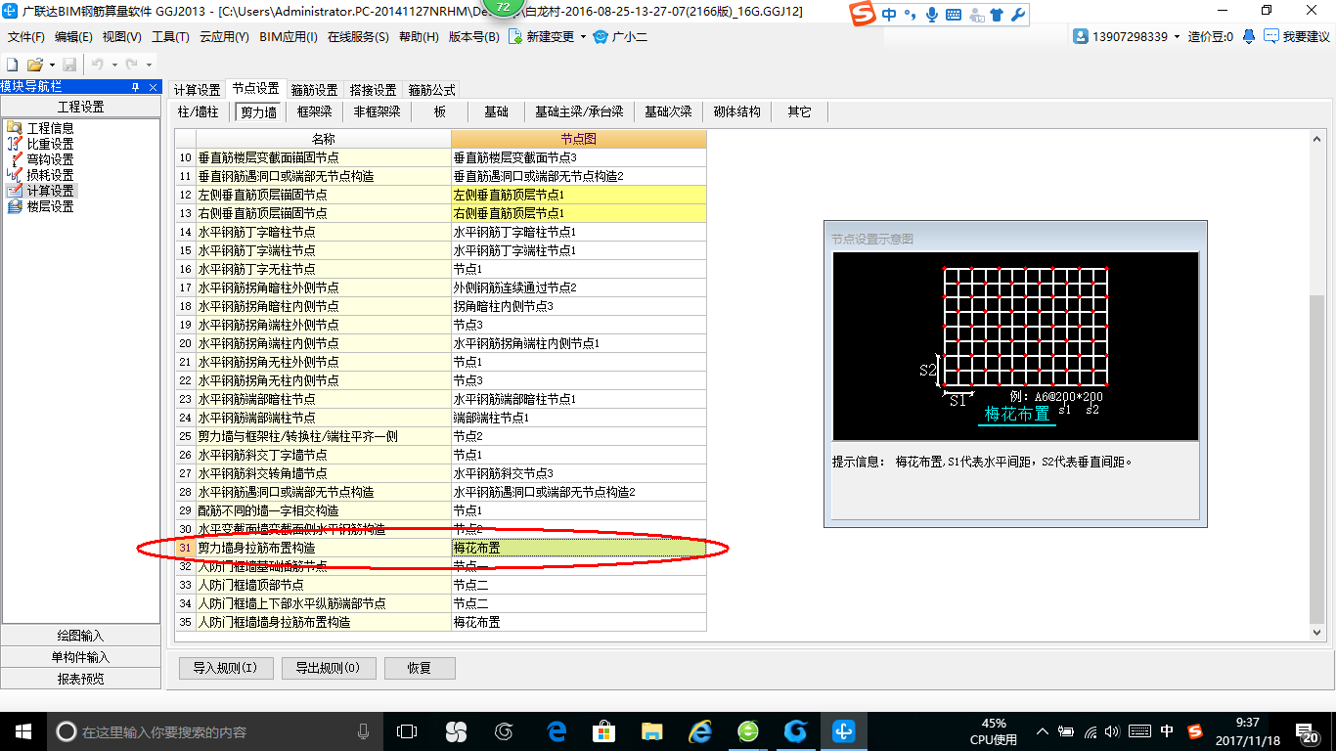Click the Sogou microphone voice input icon
The height and width of the screenshot is (751, 1336).
pyautogui.click(x=932, y=15)
